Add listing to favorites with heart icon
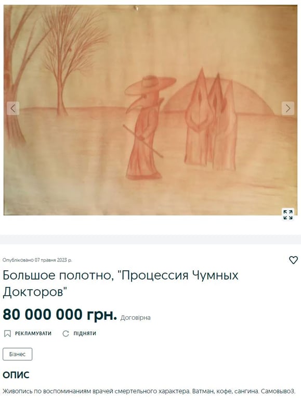The image size is (301, 400). (293, 260)
